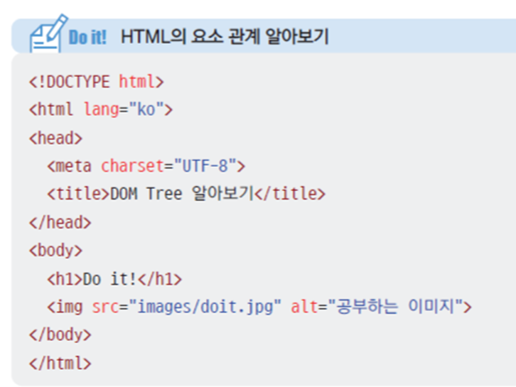Click the opening '<body>' tag
This screenshot has width=516, height=387.
55,251
